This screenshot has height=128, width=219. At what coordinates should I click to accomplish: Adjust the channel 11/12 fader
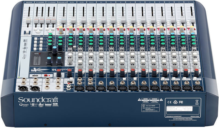(x=94, y=20)
